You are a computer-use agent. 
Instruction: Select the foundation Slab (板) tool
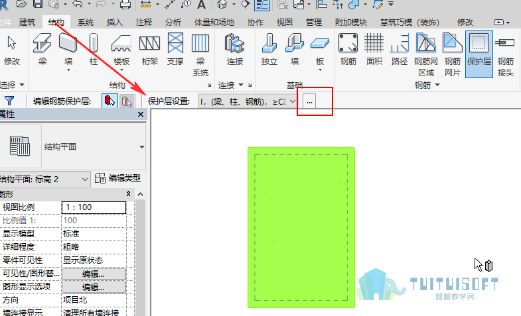[x=320, y=48]
